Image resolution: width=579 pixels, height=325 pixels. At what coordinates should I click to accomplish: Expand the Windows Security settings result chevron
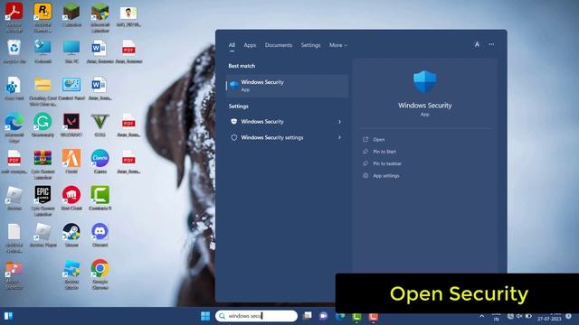point(339,137)
